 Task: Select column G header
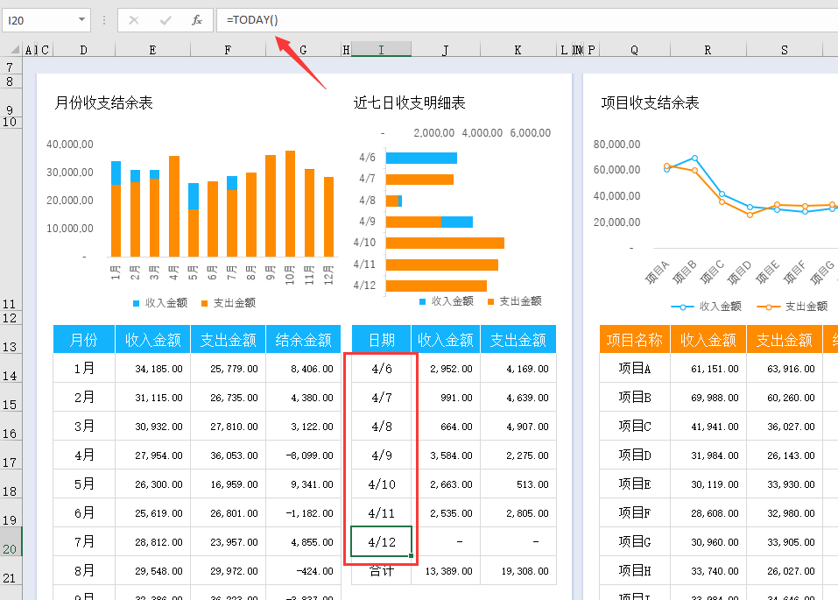303,50
